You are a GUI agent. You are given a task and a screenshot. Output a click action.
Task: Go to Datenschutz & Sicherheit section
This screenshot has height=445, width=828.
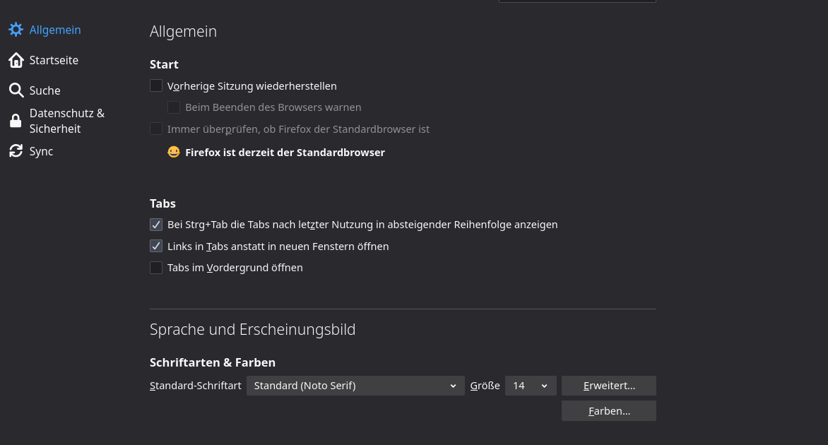tap(66, 121)
